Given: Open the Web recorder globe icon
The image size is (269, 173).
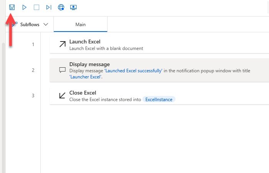Looking at the screenshot, I should tap(61, 7).
